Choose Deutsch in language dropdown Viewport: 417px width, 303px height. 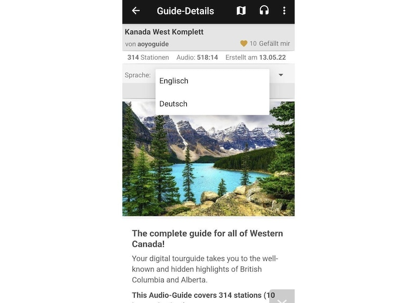[212, 104]
